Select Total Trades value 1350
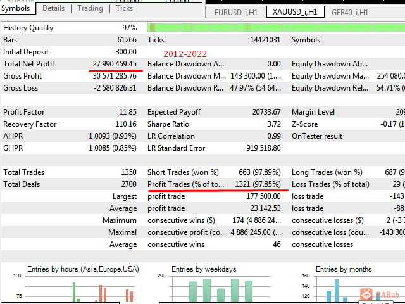 [x=128, y=172]
